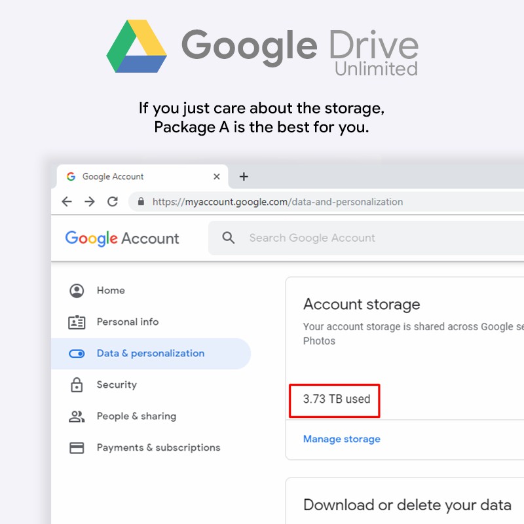Click the padlock icon in address bar
Screen dimensions: 524x524
tap(140, 202)
